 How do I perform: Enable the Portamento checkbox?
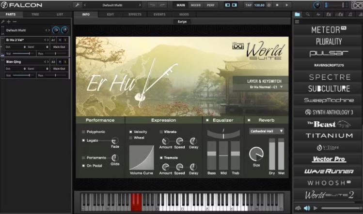pyautogui.click(x=83, y=157)
